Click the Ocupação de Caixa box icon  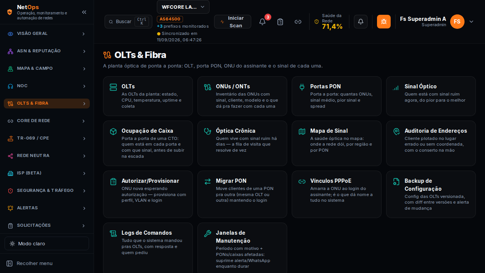[x=113, y=132]
